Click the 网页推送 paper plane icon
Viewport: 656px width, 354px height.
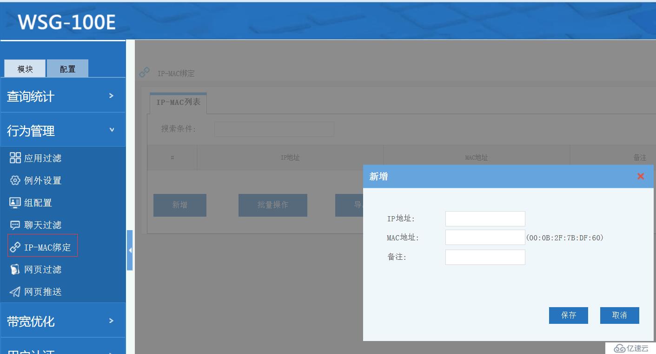point(15,291)
